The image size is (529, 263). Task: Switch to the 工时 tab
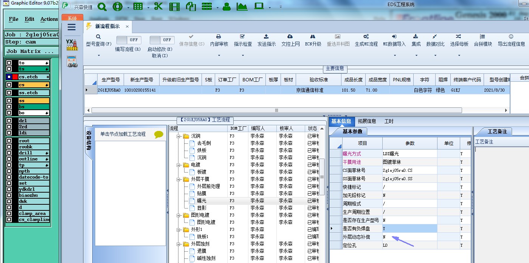[389, 121]
